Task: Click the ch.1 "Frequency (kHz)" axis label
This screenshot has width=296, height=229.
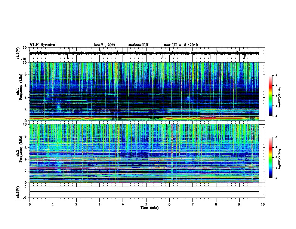Action: click(x=21, y=87)
